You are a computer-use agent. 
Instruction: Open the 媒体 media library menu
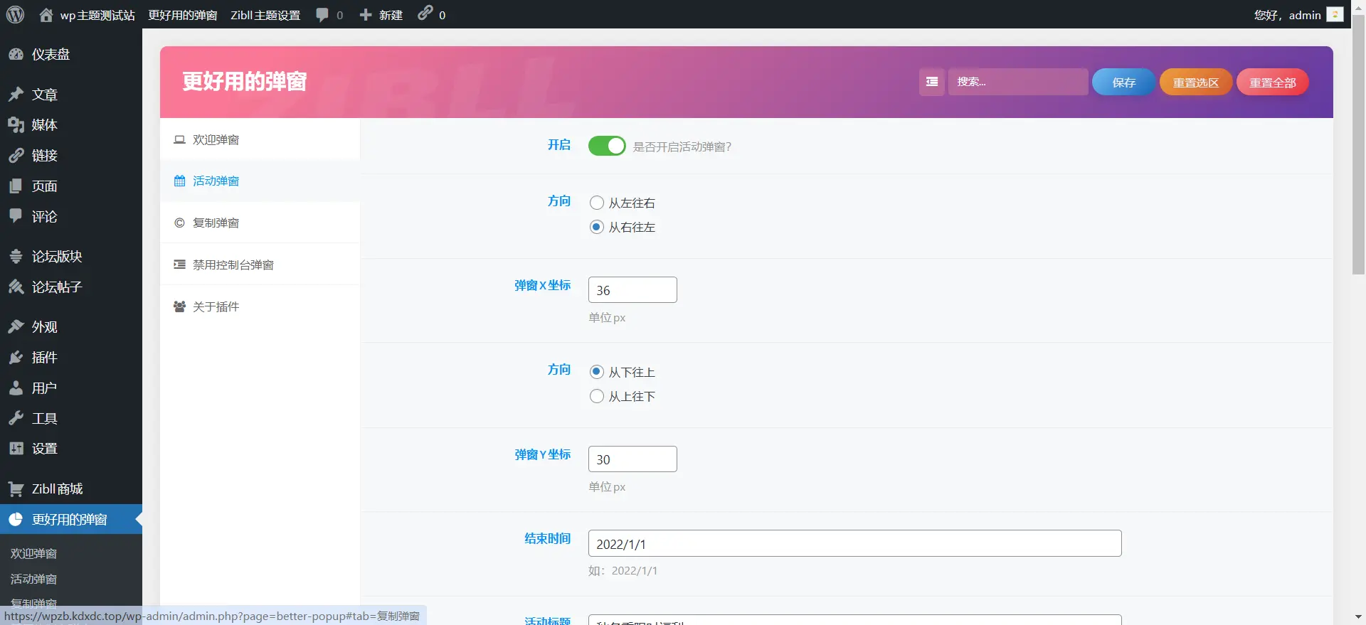pyautogui.click(x=44, y=125)
